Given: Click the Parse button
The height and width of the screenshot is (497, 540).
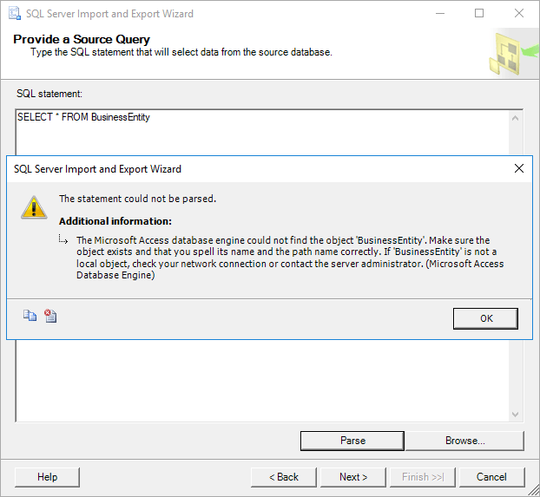Looking at the screenshot, I should click(352, 441).
